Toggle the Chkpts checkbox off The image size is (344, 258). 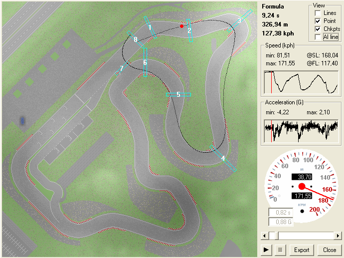click(318, 29)
